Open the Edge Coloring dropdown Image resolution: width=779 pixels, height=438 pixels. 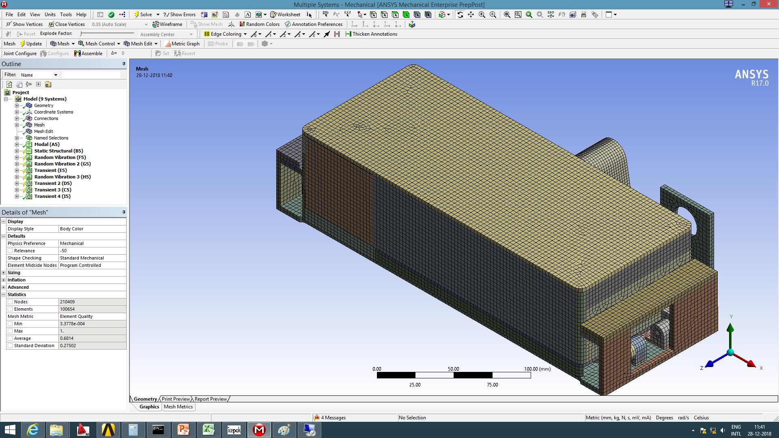point(245,34)
